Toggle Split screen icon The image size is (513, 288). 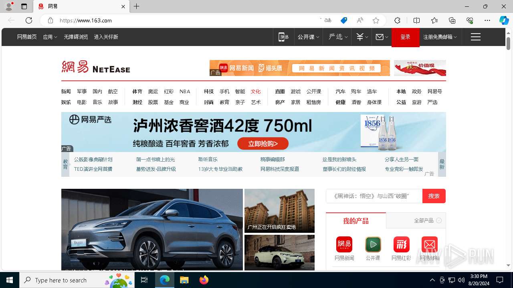(416, 20)
